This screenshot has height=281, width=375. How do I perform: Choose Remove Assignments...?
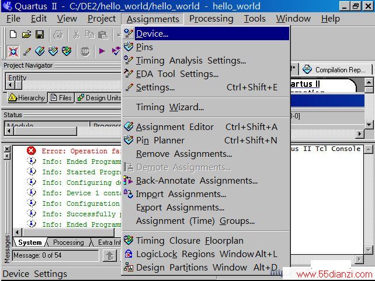tap(206, 154)
